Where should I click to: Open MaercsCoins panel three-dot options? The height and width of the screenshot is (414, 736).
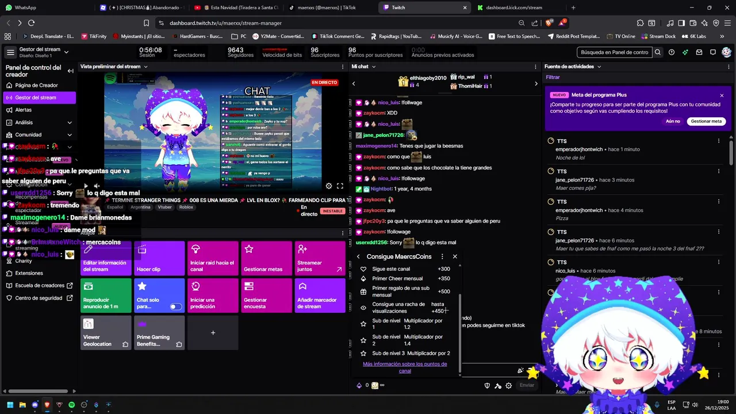coord(442,256)
